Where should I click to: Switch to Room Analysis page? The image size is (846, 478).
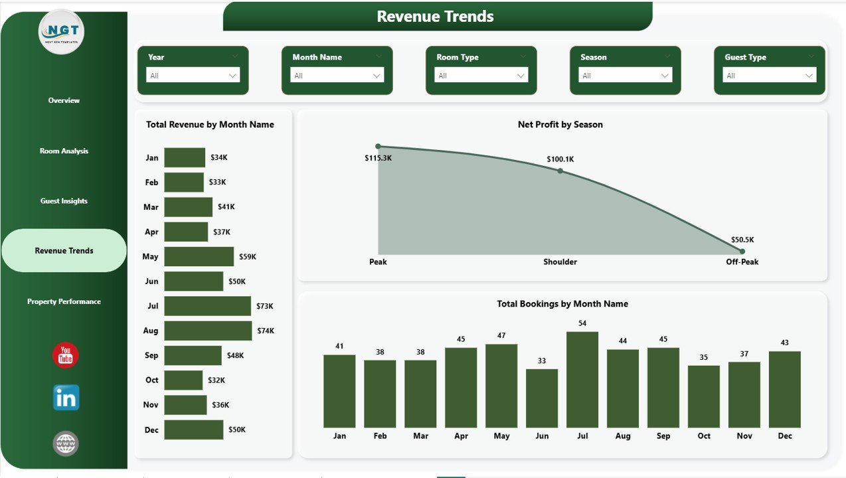coord(64,151)
